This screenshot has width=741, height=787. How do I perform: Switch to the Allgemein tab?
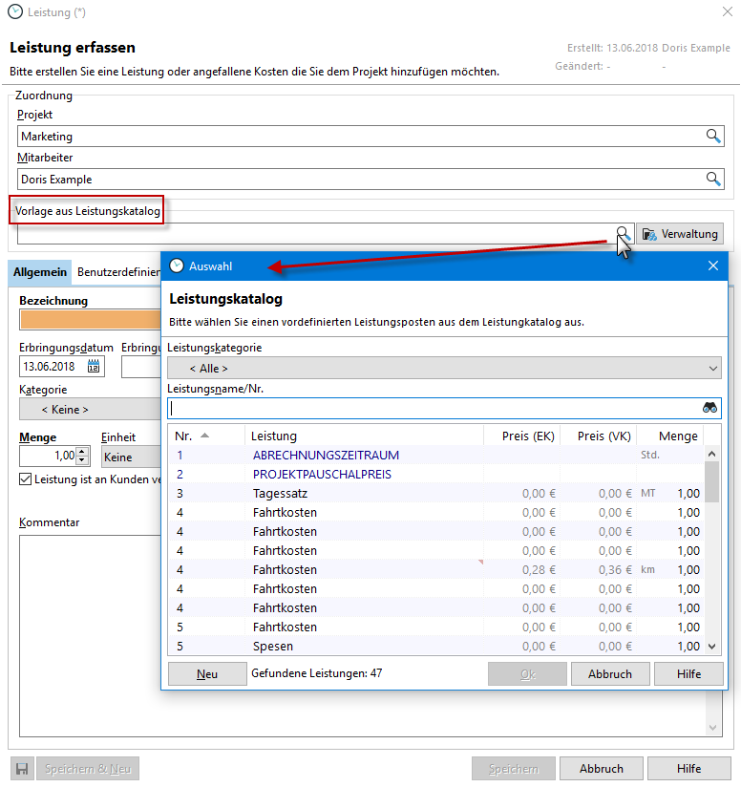coord(40,272)
